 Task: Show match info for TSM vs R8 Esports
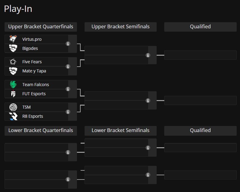pyautogui.click(x=68, y=112)
